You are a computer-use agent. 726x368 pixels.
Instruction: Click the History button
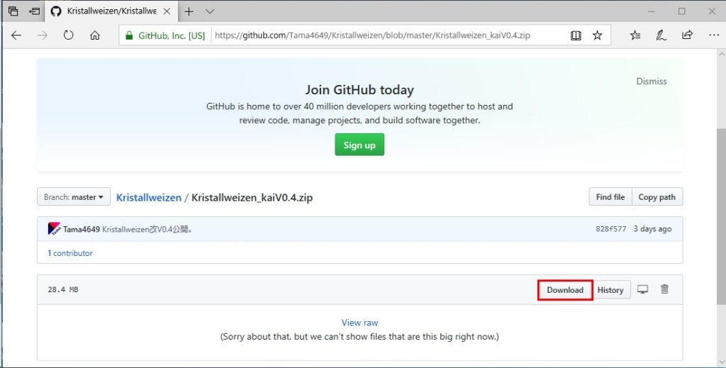tap(610, 290)
